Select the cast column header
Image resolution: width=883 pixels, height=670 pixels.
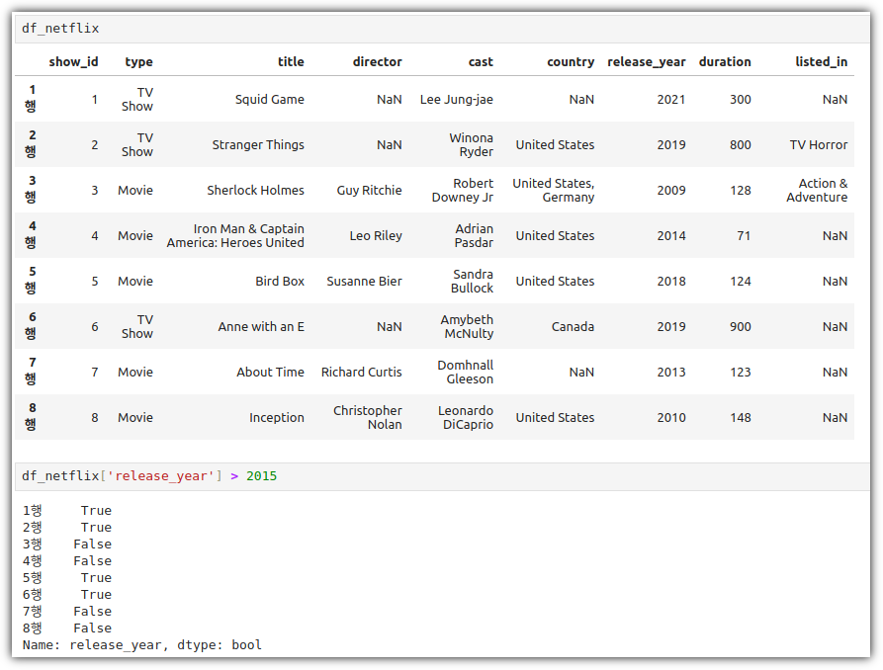(x=481, y=62)
